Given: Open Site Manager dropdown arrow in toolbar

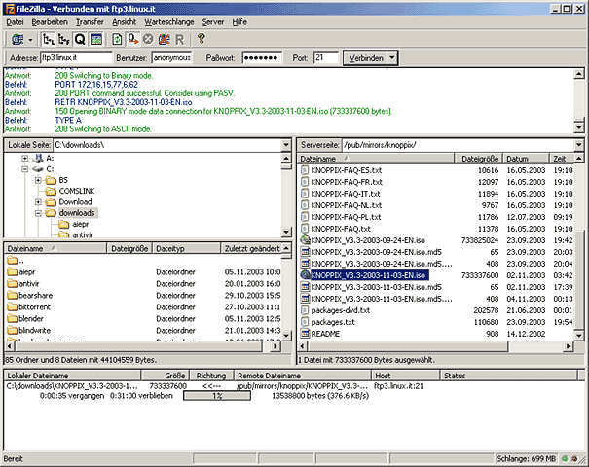Looking at the screenshot, I should [x=30, y=40].
